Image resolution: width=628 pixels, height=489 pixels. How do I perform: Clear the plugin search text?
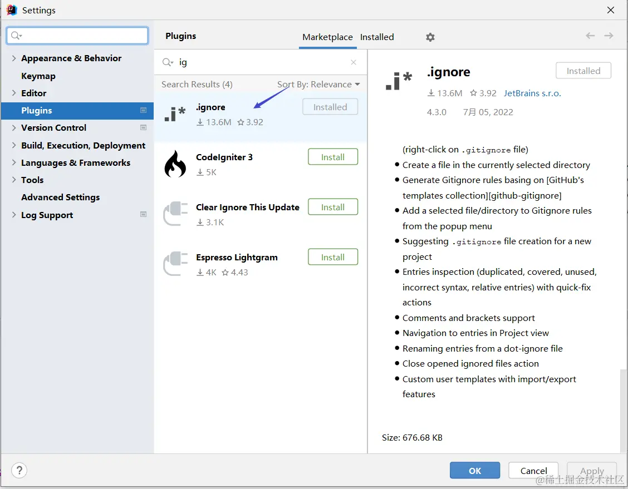[x=353, y=62]
